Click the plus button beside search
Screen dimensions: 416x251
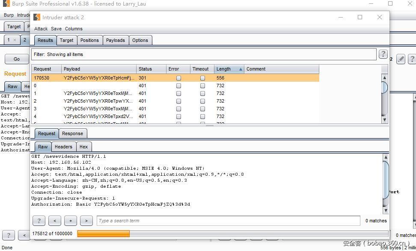[x=70, y=221]
